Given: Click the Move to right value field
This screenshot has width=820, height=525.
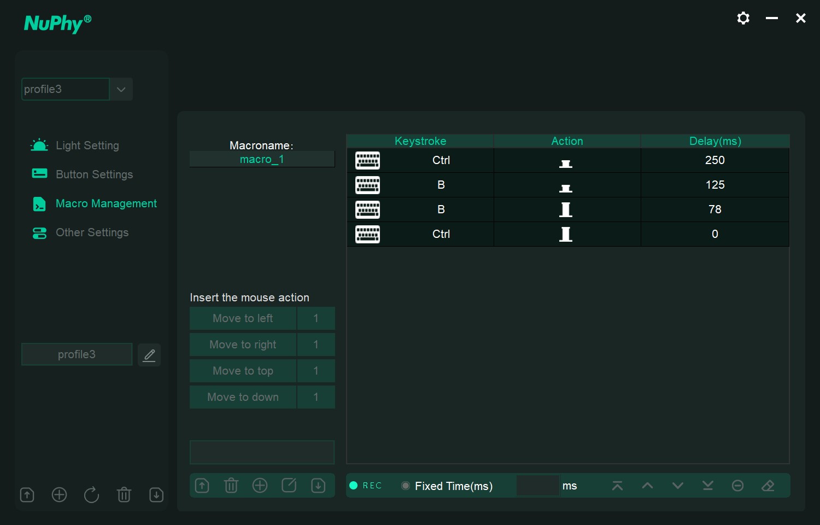Looking at the screenshot, I should [x=316, y=345].
